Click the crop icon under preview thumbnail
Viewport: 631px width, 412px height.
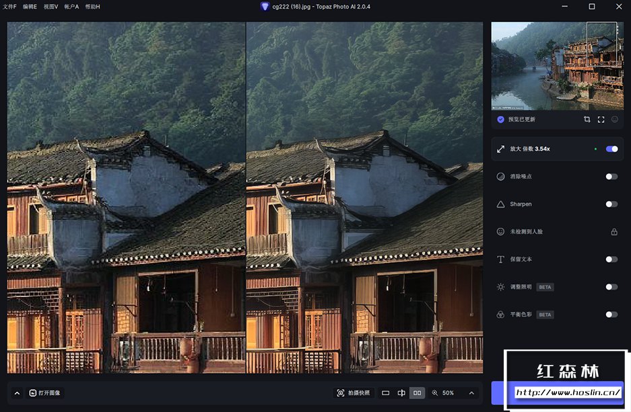click(587, 119)
